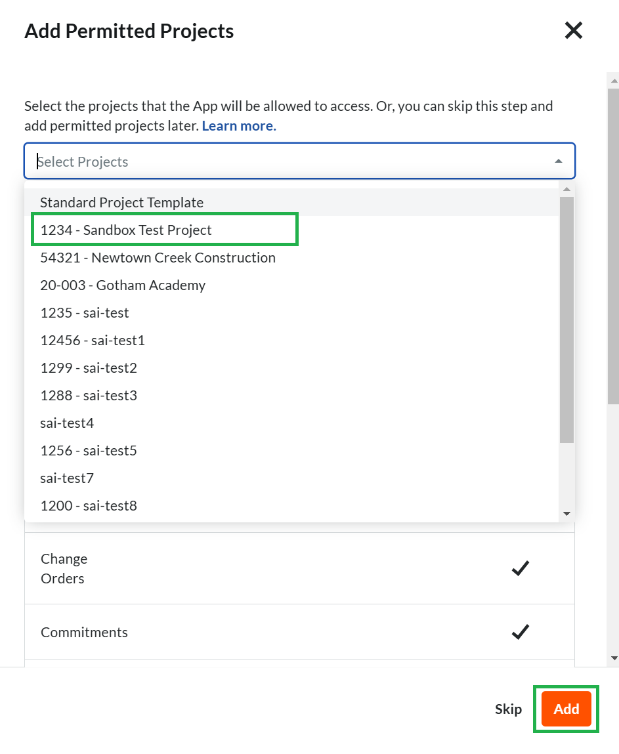Choose 1234 - Sandbox Test Project
Viewport: 619px width, 754px height.
[x=126, y=230]
